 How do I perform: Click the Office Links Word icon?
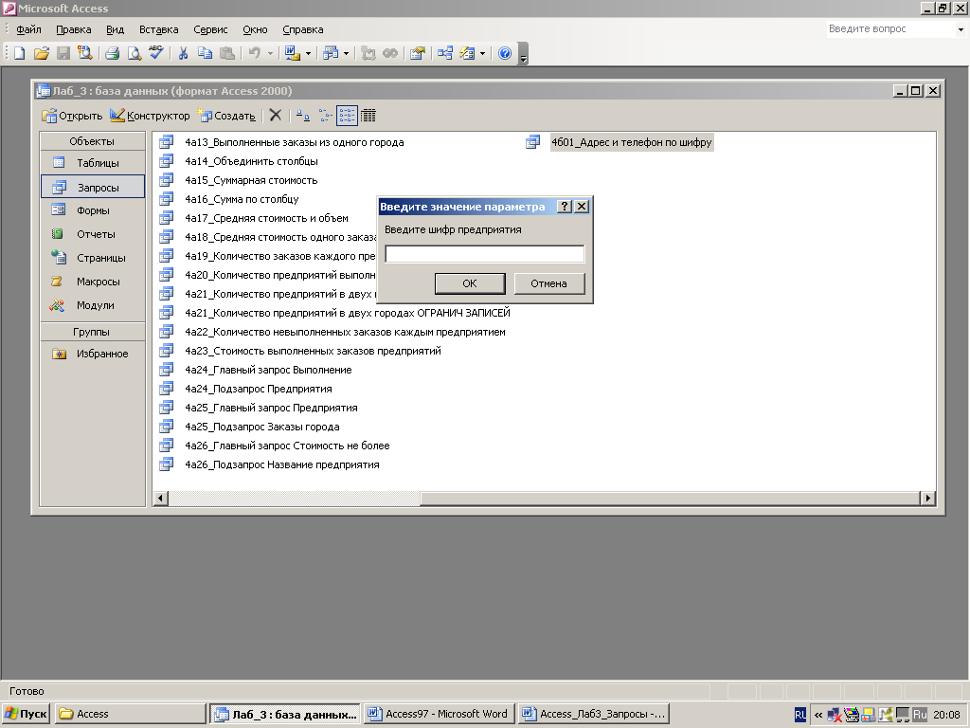point(292,53)
